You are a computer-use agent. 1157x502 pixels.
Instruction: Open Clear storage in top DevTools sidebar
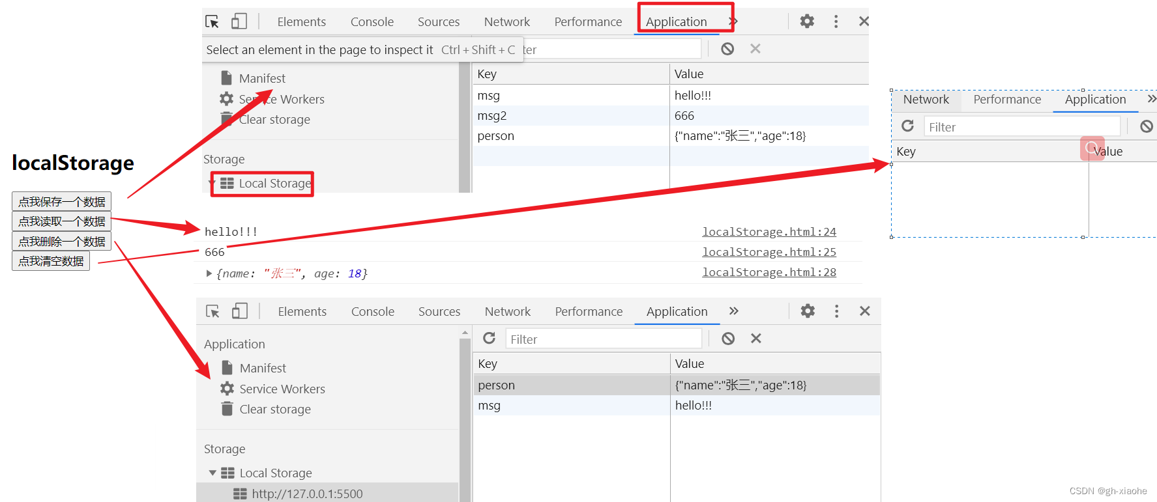pyautogui.click(x=274, y=119)
